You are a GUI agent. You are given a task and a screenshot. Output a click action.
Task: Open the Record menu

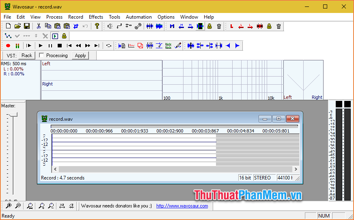(76, 17)
